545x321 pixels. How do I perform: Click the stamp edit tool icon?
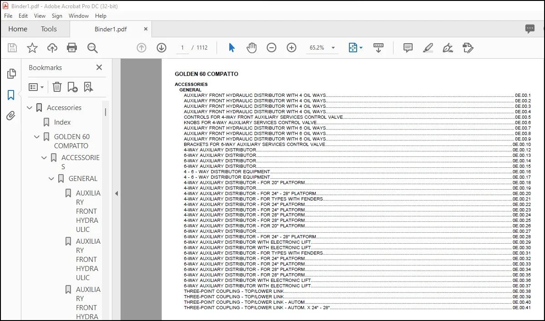[x=468, y=48]
